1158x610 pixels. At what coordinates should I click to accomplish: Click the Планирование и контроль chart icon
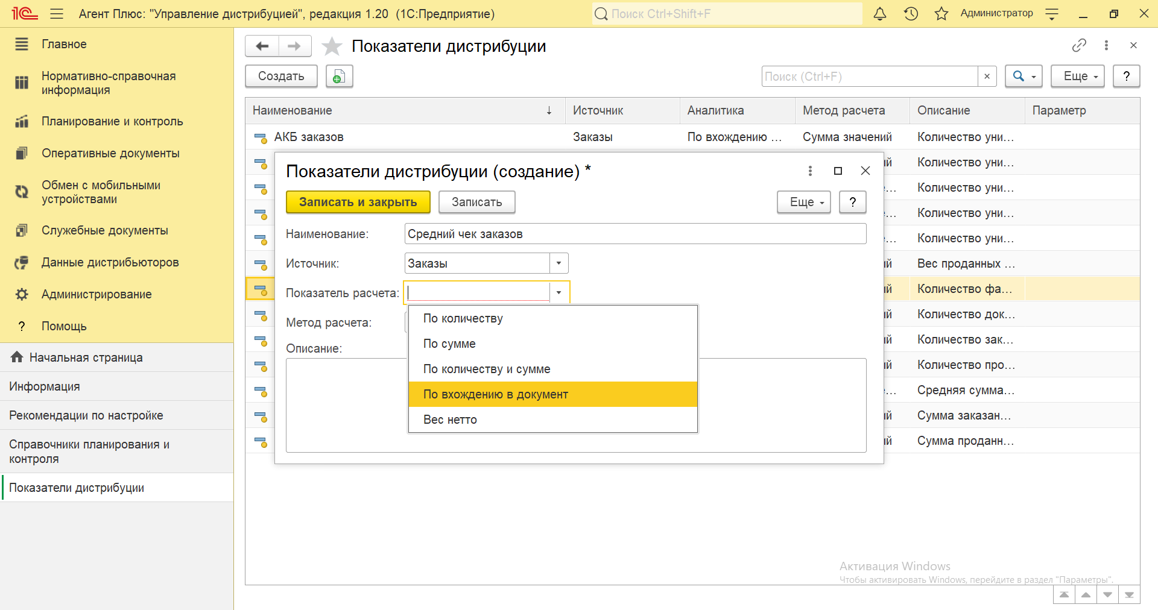(22, 122)
